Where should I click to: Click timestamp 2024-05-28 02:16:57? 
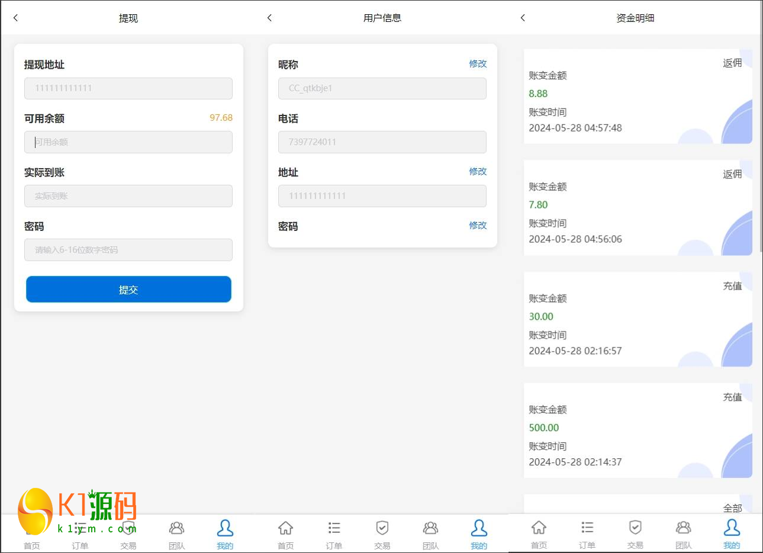[575, 351]
